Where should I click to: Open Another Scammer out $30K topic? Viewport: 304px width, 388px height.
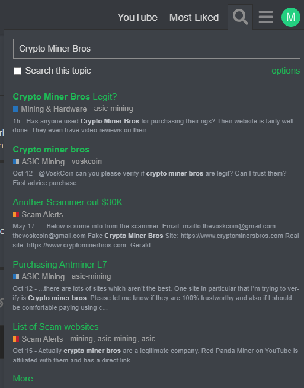tap(68, 202)
